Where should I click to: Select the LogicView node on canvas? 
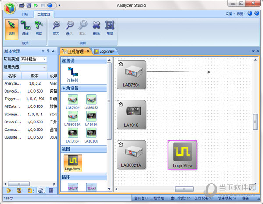click(182, 155)
